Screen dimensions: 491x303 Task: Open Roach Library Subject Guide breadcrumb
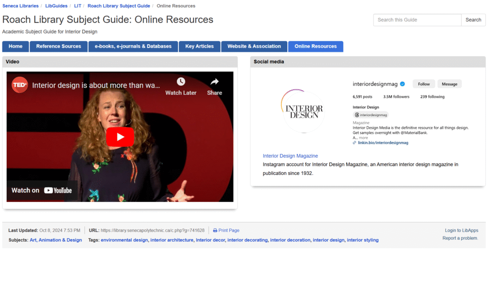[119, 6]
